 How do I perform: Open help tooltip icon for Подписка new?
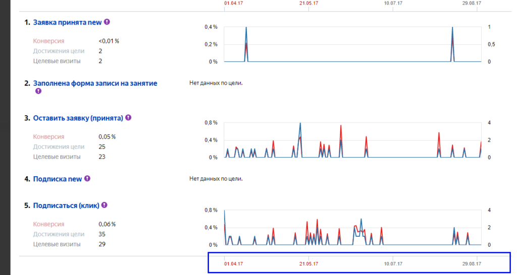pos(87,178)
